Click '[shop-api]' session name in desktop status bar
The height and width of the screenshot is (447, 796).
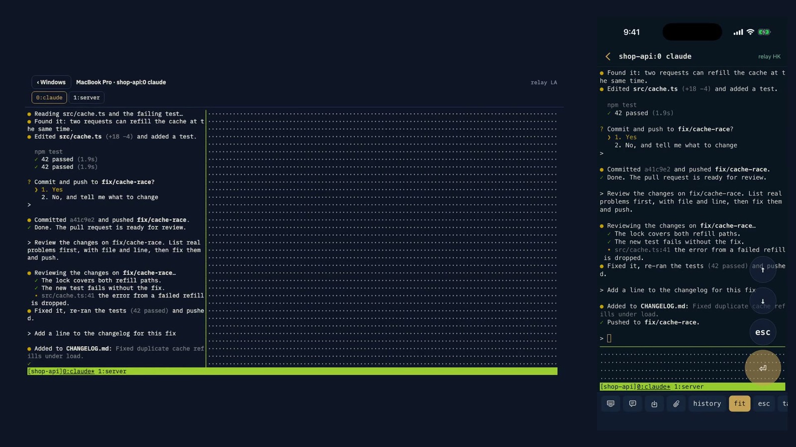coord(45,372)
